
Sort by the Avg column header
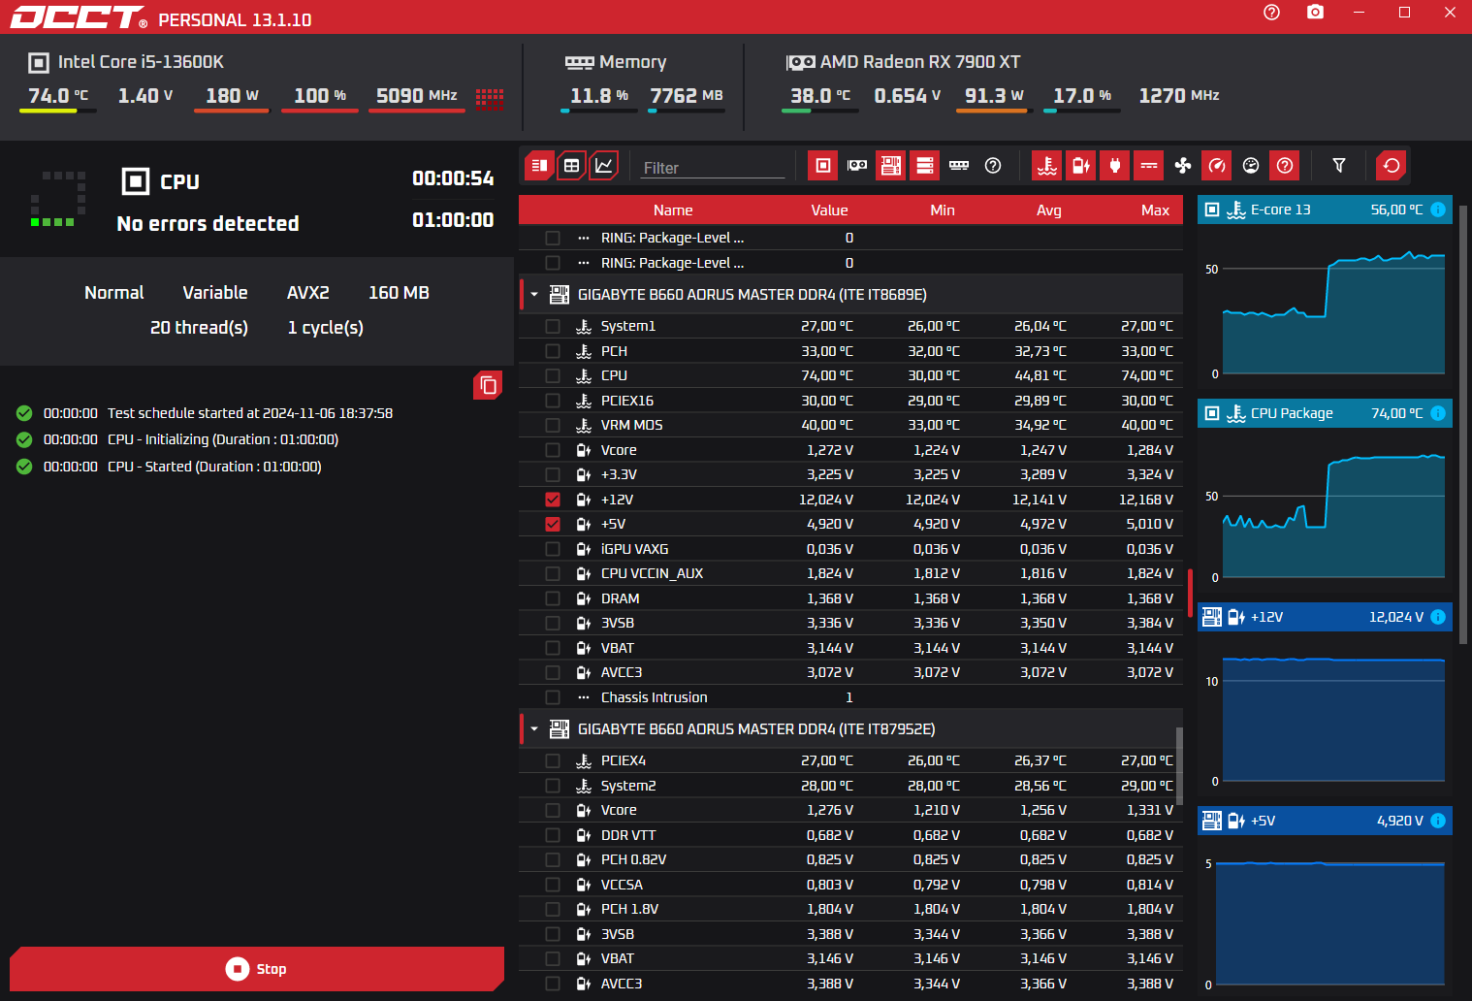(x=1049, y=210)
